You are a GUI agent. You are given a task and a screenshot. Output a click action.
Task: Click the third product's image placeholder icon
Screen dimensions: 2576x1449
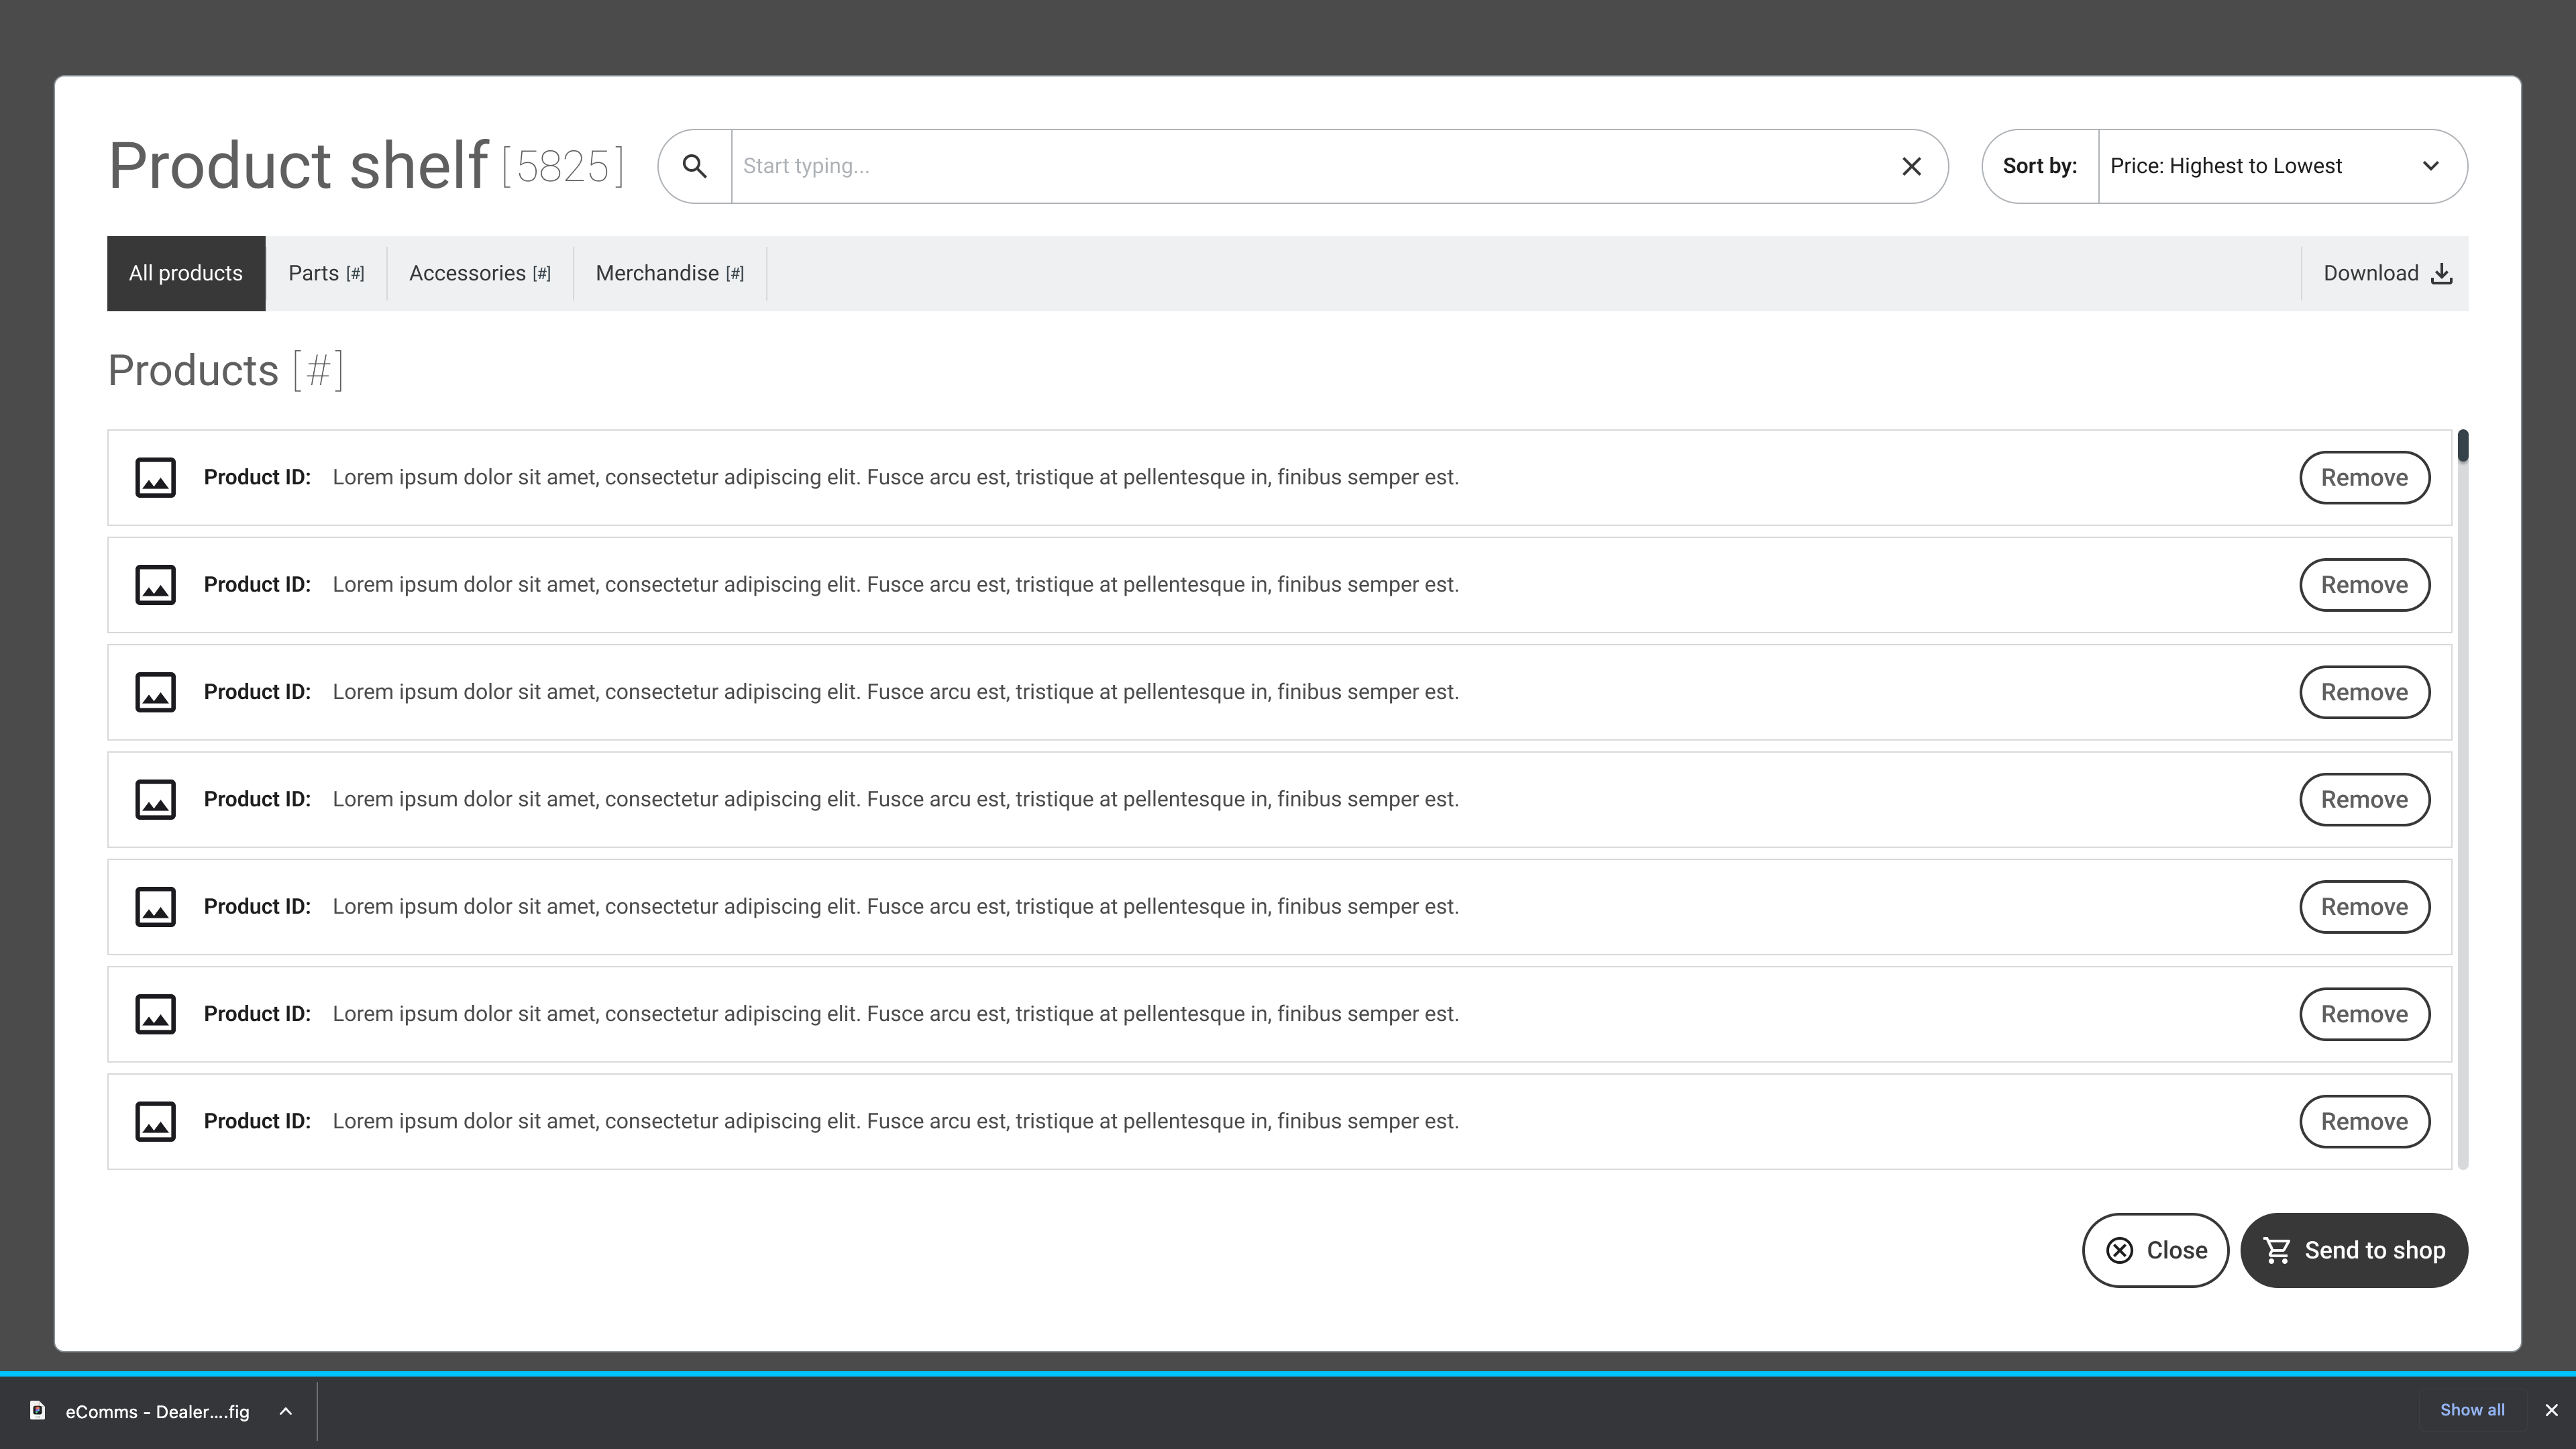(155, 692)
